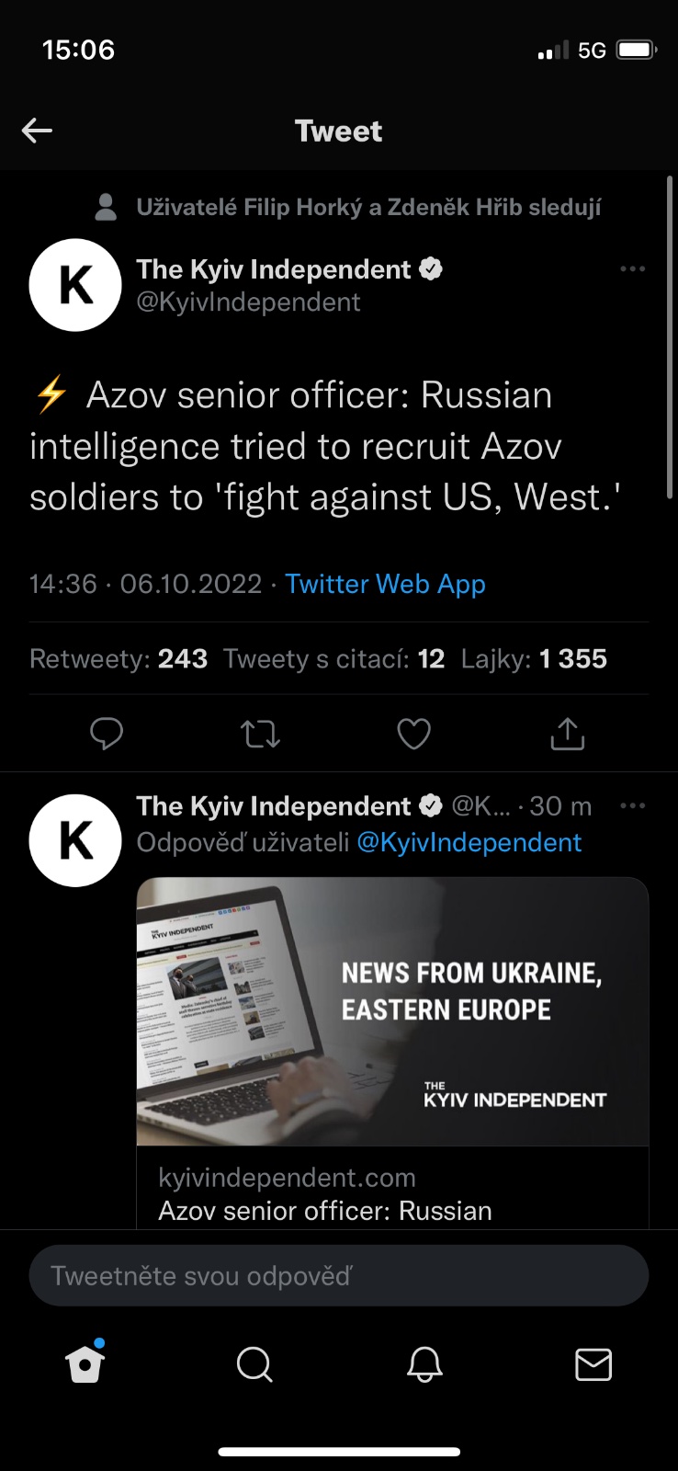Open the Home tab in bottom bar
Viewport: 678px width, 1471px height.
tap(85, 1364)
